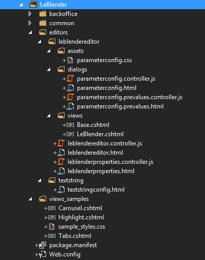
Task: Click the parameterconfig.controller.js JavaScript file icon
Action: tap(70, 79)
